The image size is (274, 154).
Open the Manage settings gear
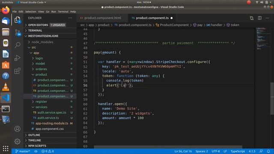[x=17, y=141]
